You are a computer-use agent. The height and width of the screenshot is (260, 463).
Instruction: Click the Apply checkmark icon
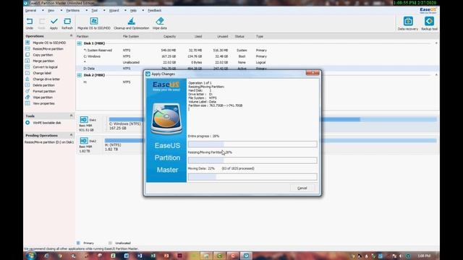54,22
